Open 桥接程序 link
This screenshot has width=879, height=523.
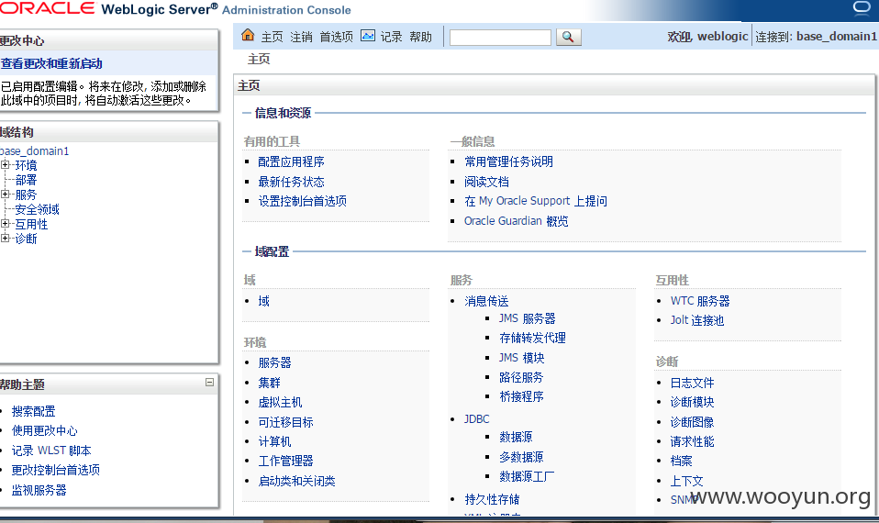tap(521, 397)
